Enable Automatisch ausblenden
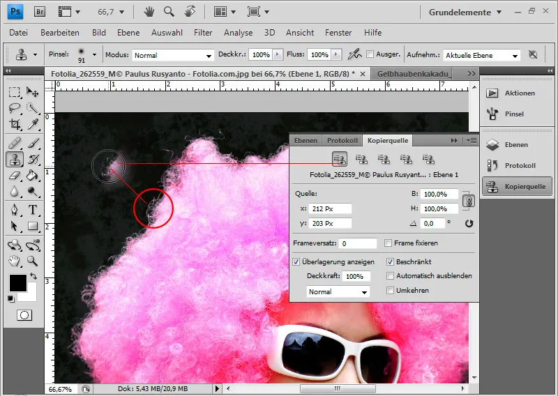 pyautogui.click(x=390, y=276)
